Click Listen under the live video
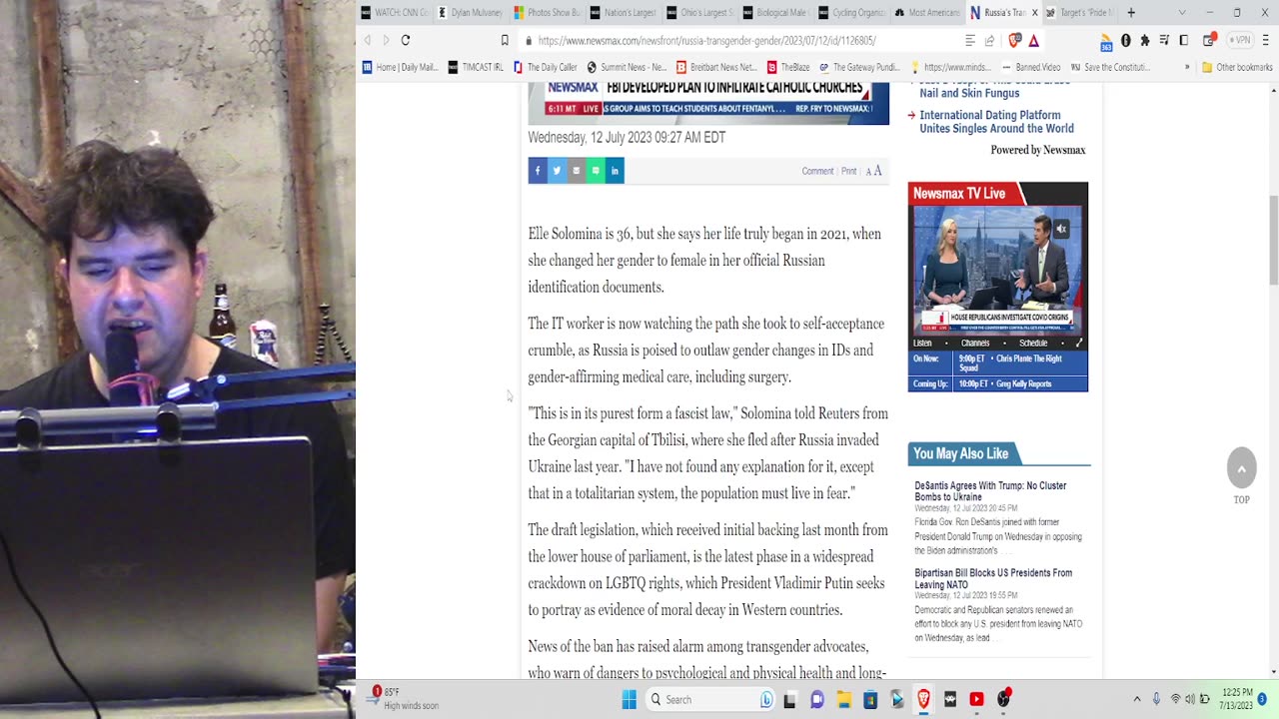This screenshot has width=1279, height=719. click(x=922, y=343)
